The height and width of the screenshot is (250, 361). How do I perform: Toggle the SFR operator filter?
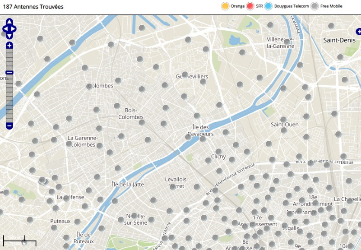click(x=250, y=6)
